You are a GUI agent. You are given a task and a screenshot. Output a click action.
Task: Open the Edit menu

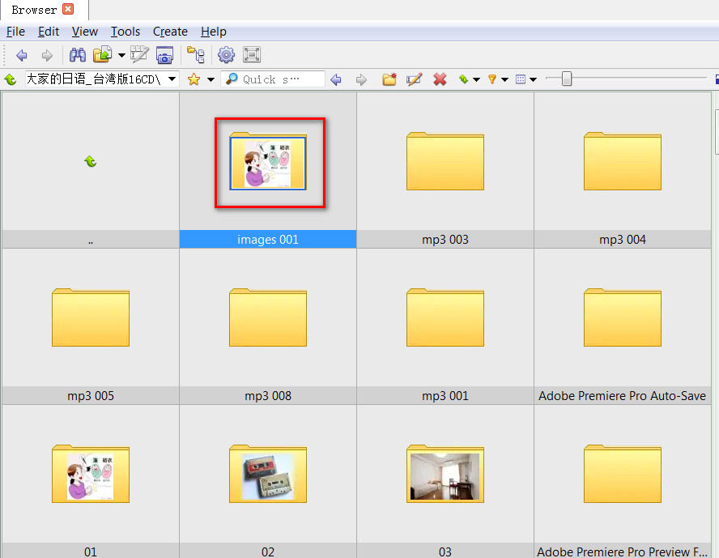coord(49,32)
